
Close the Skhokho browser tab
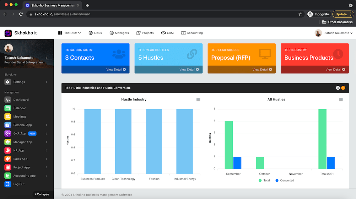pyautogui.click(x=78, y=5)
